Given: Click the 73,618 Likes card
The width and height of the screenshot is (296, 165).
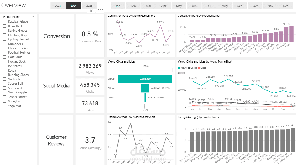Looking at the screenshot, I should pyautogui.click(x=90, y=105).
